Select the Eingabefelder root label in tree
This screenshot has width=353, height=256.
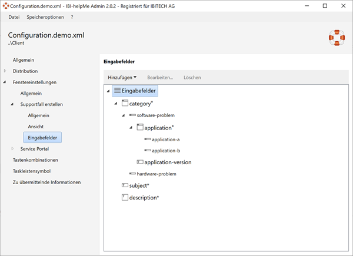(x=139, y=91)
